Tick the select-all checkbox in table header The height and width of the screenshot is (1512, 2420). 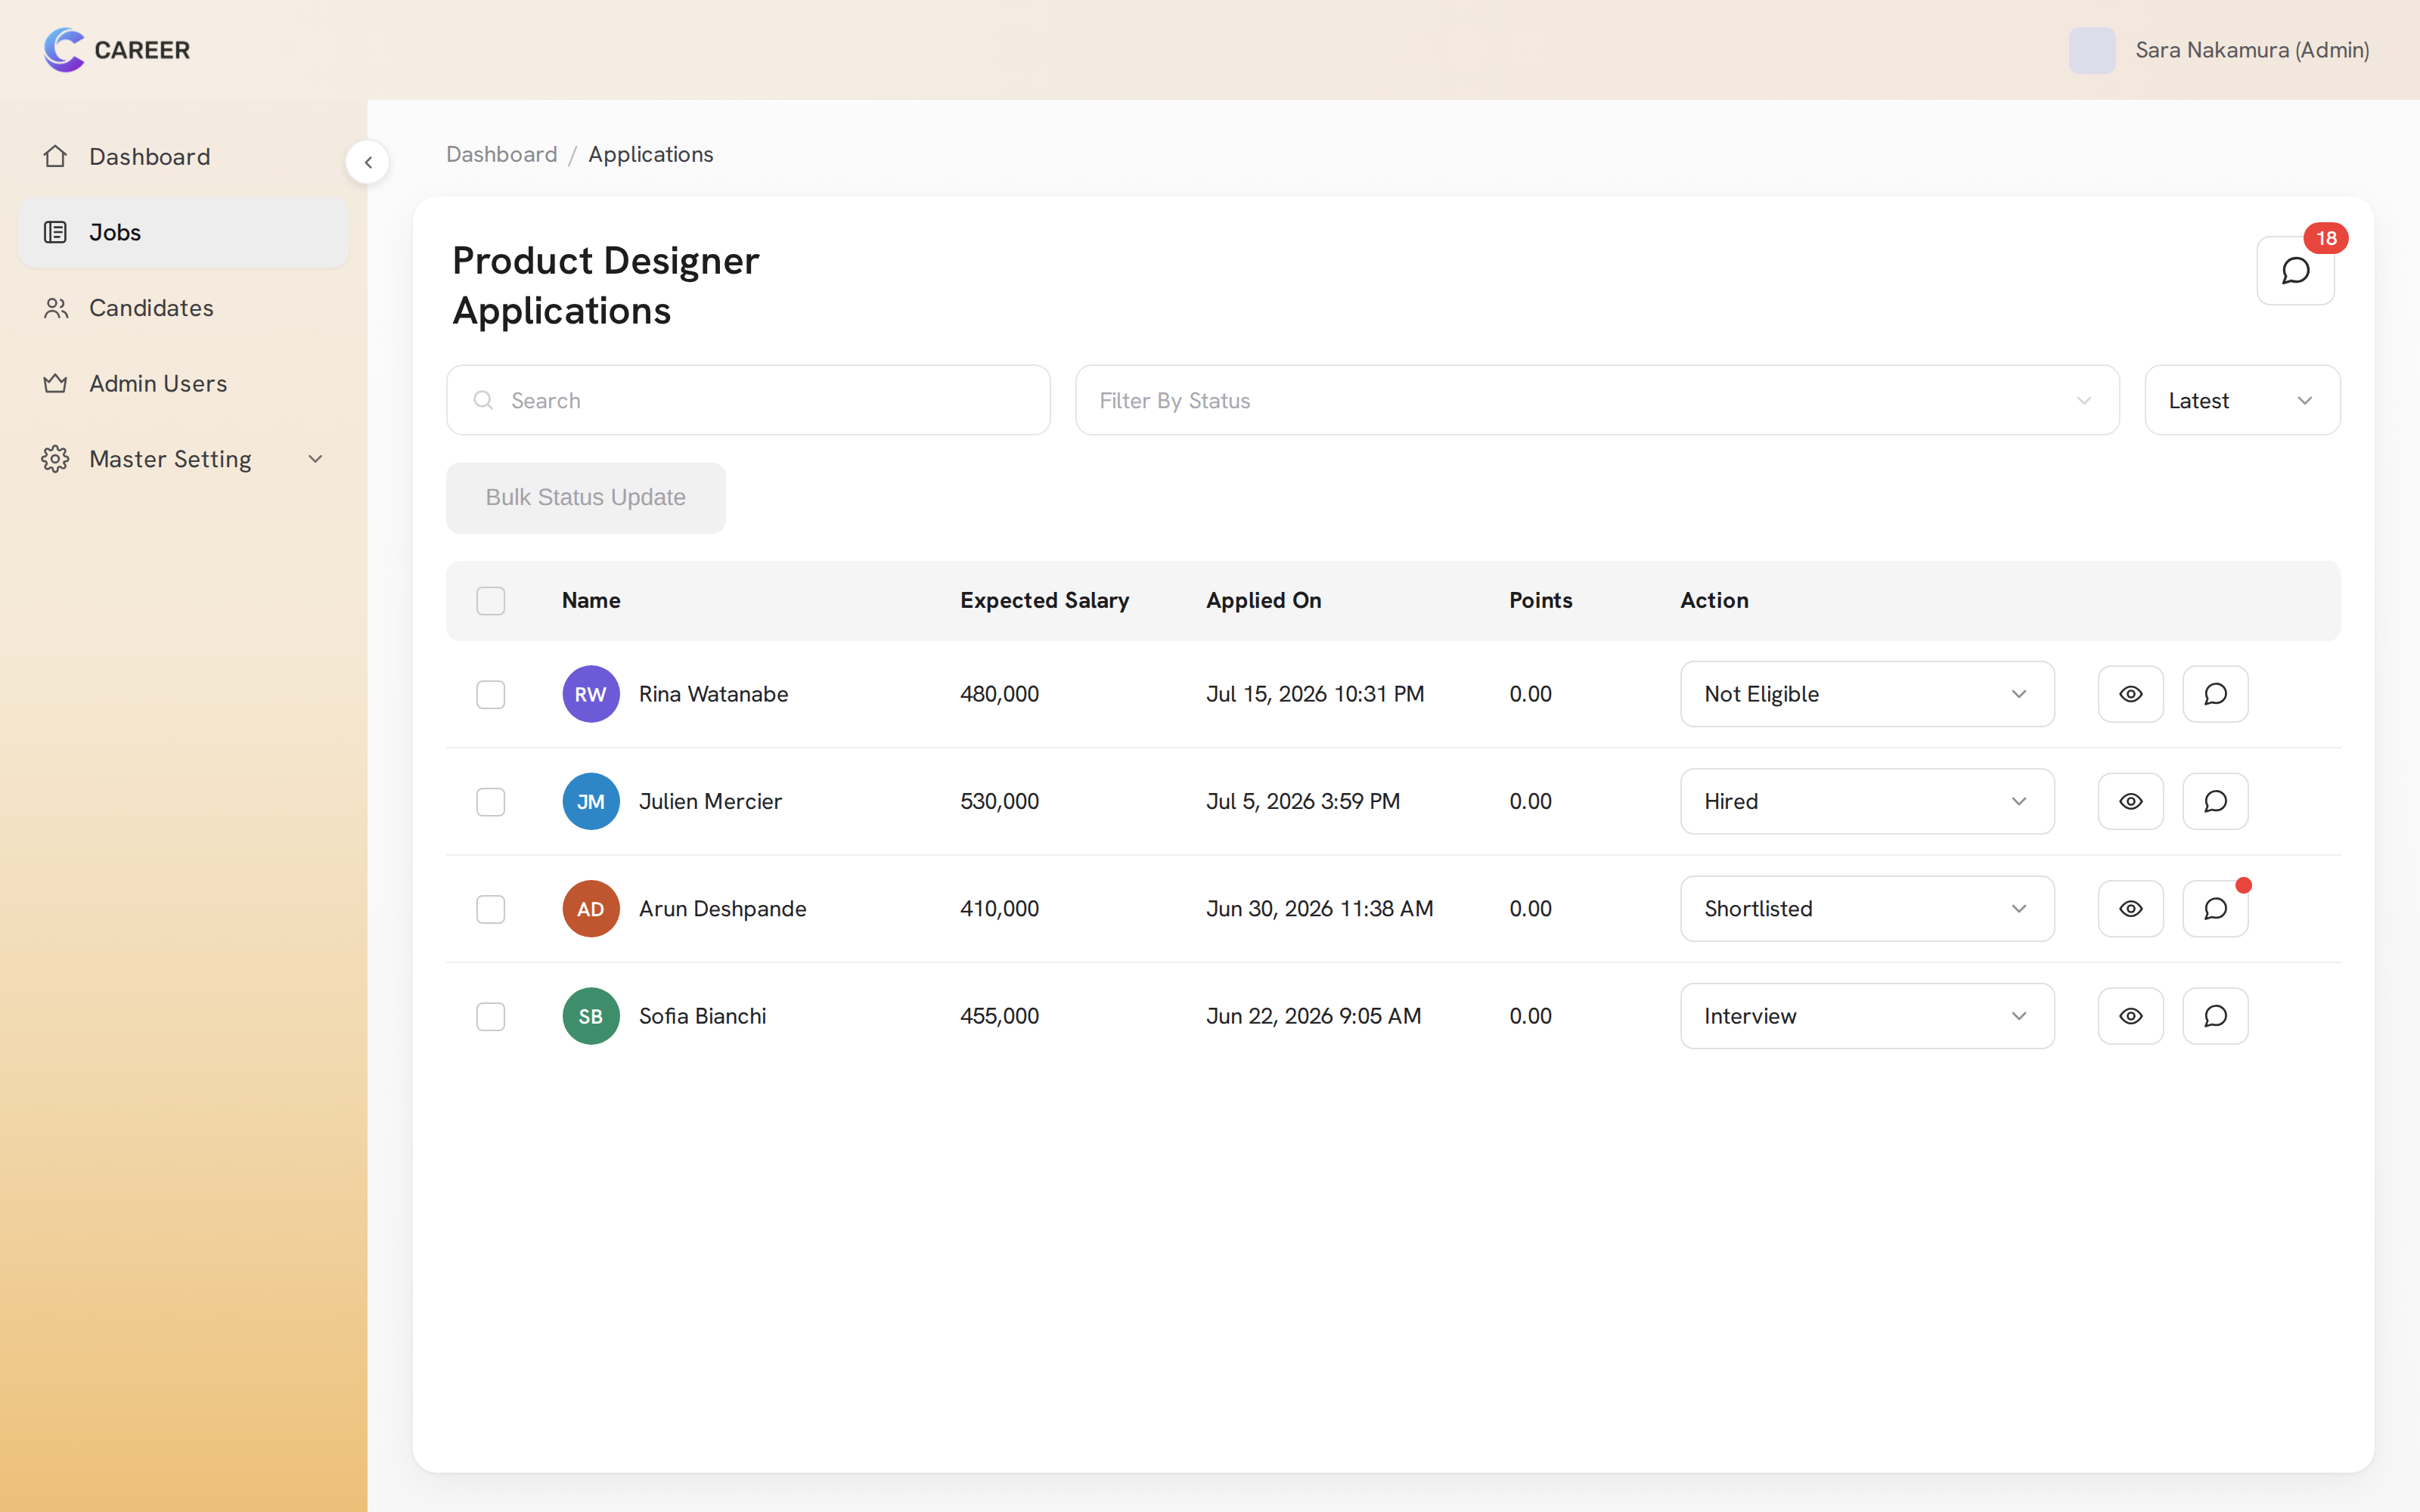pyautogui.click(x=491, y=601)
